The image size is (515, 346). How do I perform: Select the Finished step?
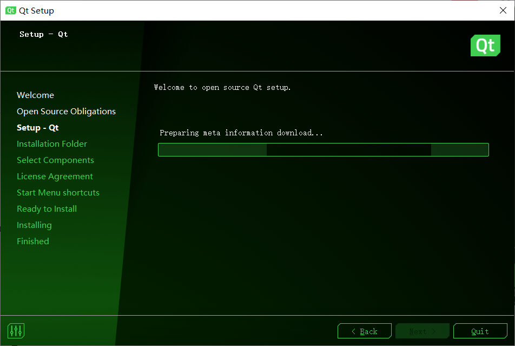(33, 241)
